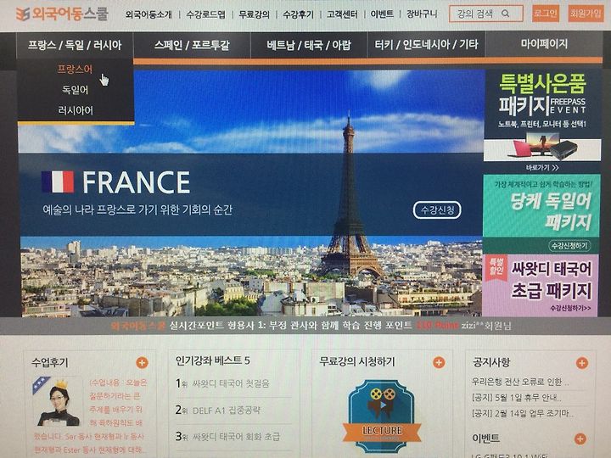
Task: Click the LECTURE film projector badge
Action: (x=382, y=416)
